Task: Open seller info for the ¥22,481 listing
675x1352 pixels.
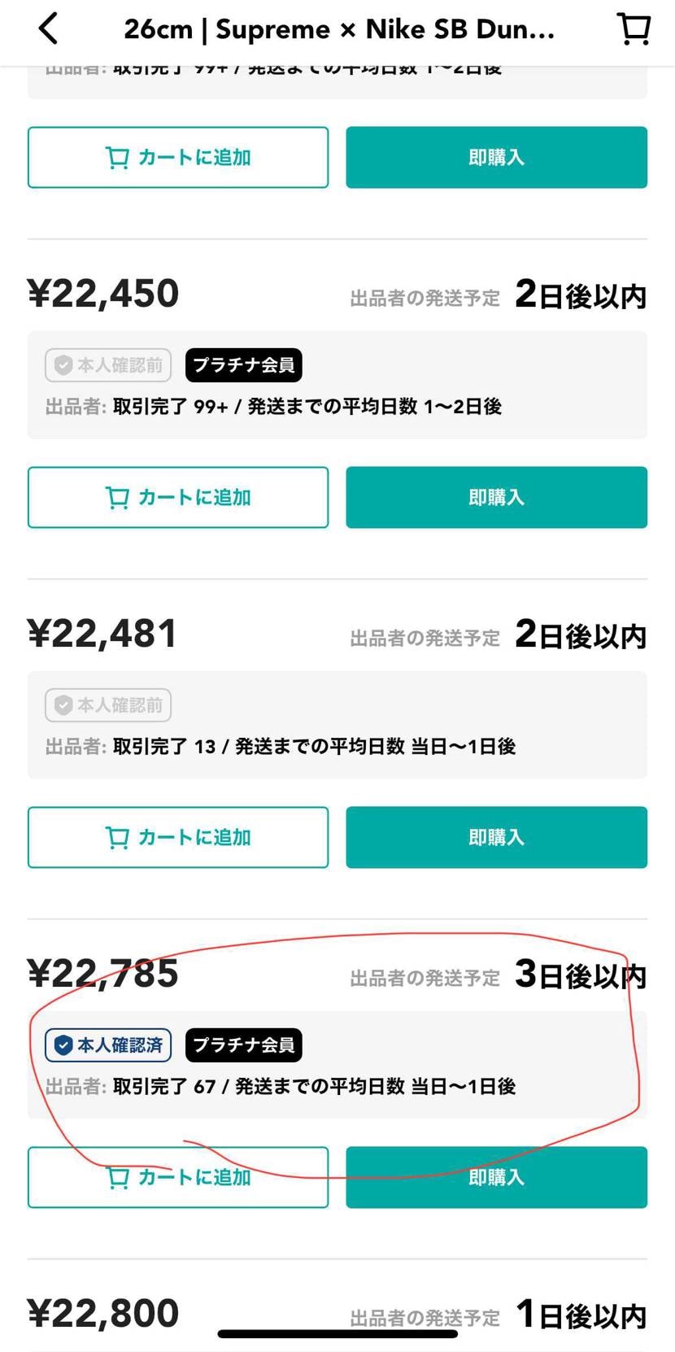Action: [x=281, y=746]
